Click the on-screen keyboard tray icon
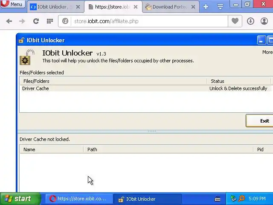 [x=218, y=199]
